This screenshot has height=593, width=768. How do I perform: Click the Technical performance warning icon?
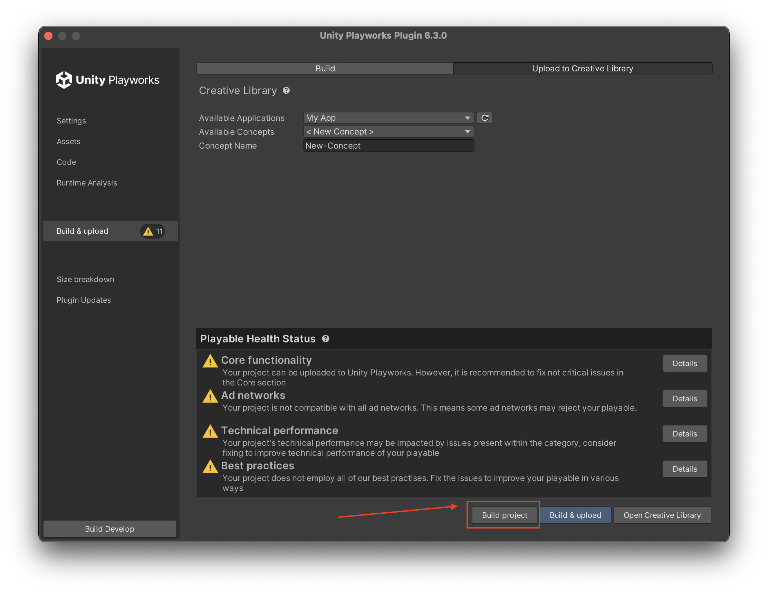point(210,431)
